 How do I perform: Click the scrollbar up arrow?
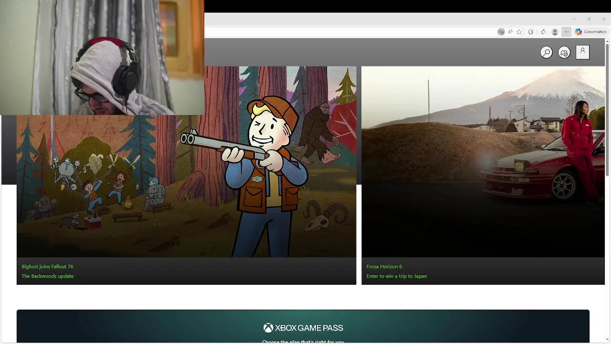pos(607,41)
